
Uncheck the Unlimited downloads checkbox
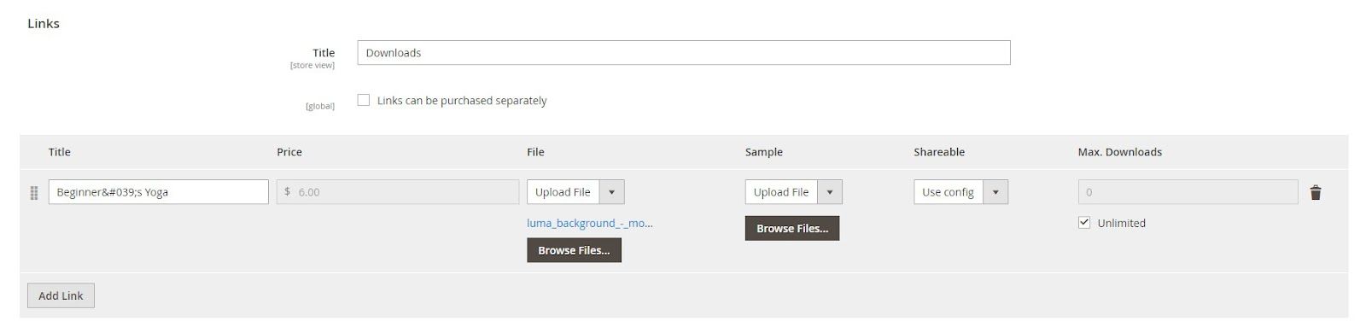coord(1084,223)
